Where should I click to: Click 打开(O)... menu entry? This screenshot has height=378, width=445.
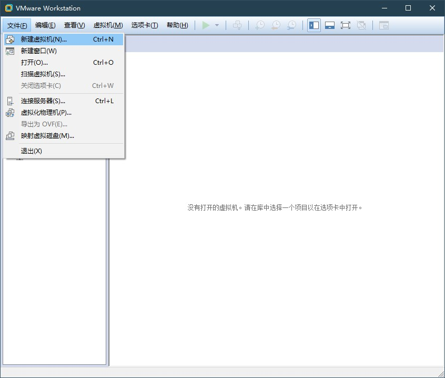tap(64, 63)
